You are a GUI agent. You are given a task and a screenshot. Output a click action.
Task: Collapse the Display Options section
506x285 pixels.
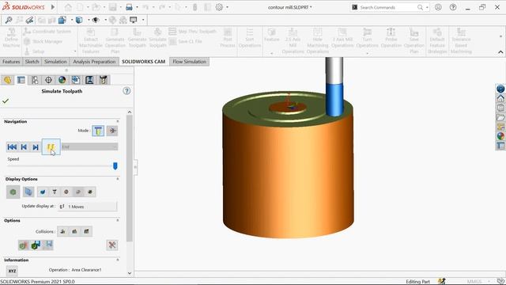coord(118,179)
